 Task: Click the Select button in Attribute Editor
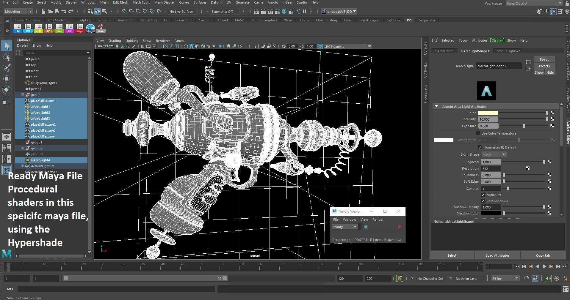click(452, 255)
